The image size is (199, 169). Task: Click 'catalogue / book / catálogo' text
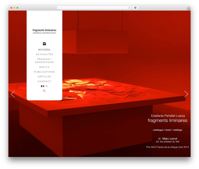coord(168,130)
